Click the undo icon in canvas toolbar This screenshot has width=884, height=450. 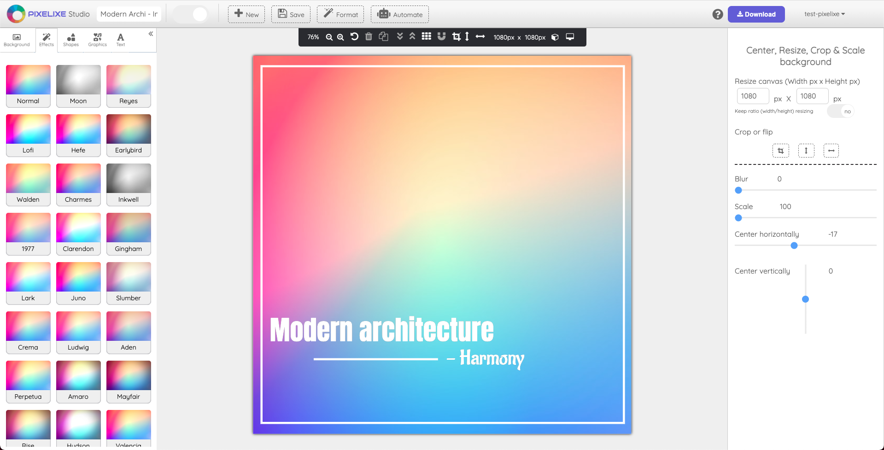(x=354, y=37)
